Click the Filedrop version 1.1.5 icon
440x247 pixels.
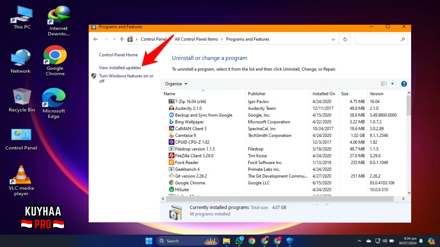[172, 149]
